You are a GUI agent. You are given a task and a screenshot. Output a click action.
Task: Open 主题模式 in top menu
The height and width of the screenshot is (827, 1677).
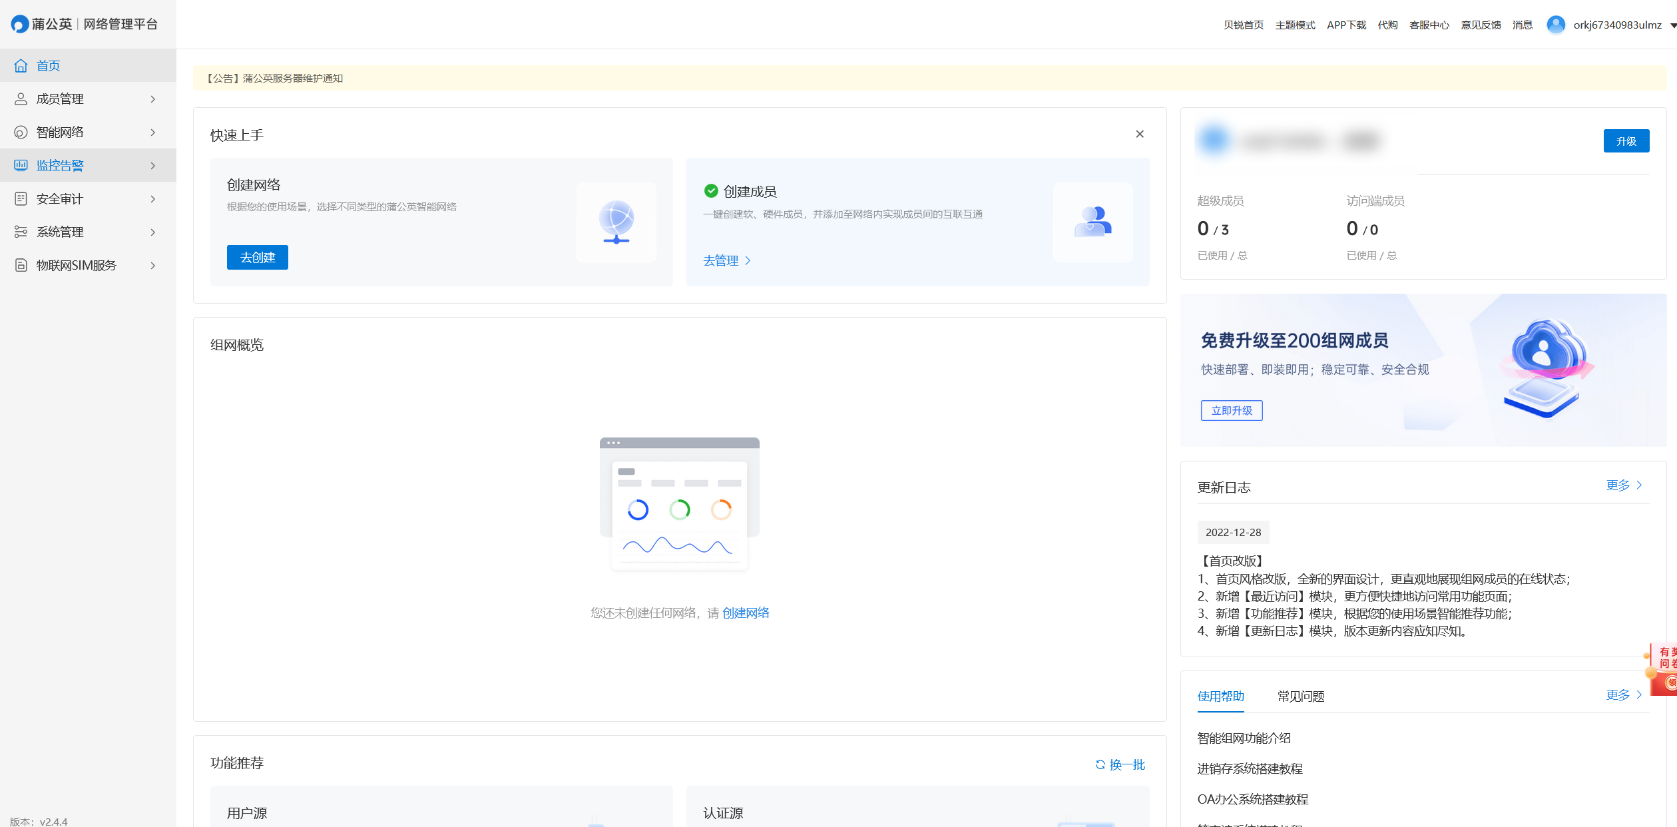pos(1295,25)
